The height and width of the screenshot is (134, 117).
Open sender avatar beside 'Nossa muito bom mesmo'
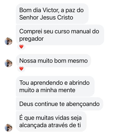(x=8, y=63)
